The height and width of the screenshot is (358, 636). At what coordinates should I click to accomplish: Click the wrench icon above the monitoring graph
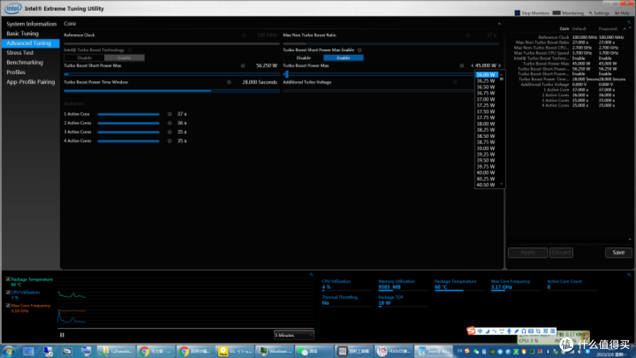pos(312,274)
